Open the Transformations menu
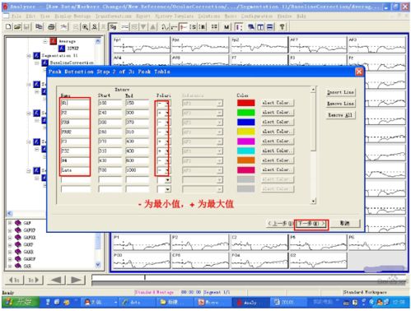Image resolution: width=411 pixels, height=311 pixels. coord(114,16)
